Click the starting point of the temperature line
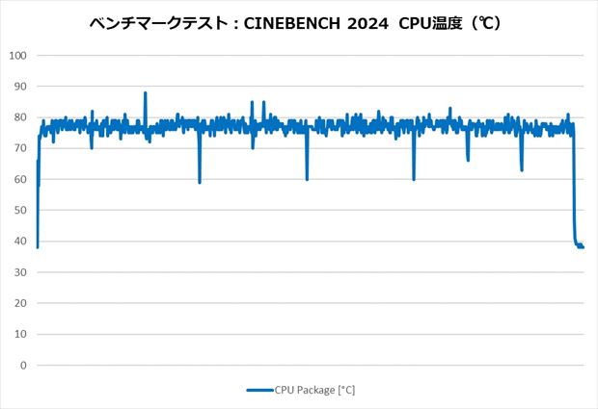This screenshot has width=598, height=409. (x=38, y=247)
